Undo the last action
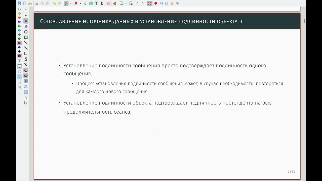 click(x=54, y=3)
